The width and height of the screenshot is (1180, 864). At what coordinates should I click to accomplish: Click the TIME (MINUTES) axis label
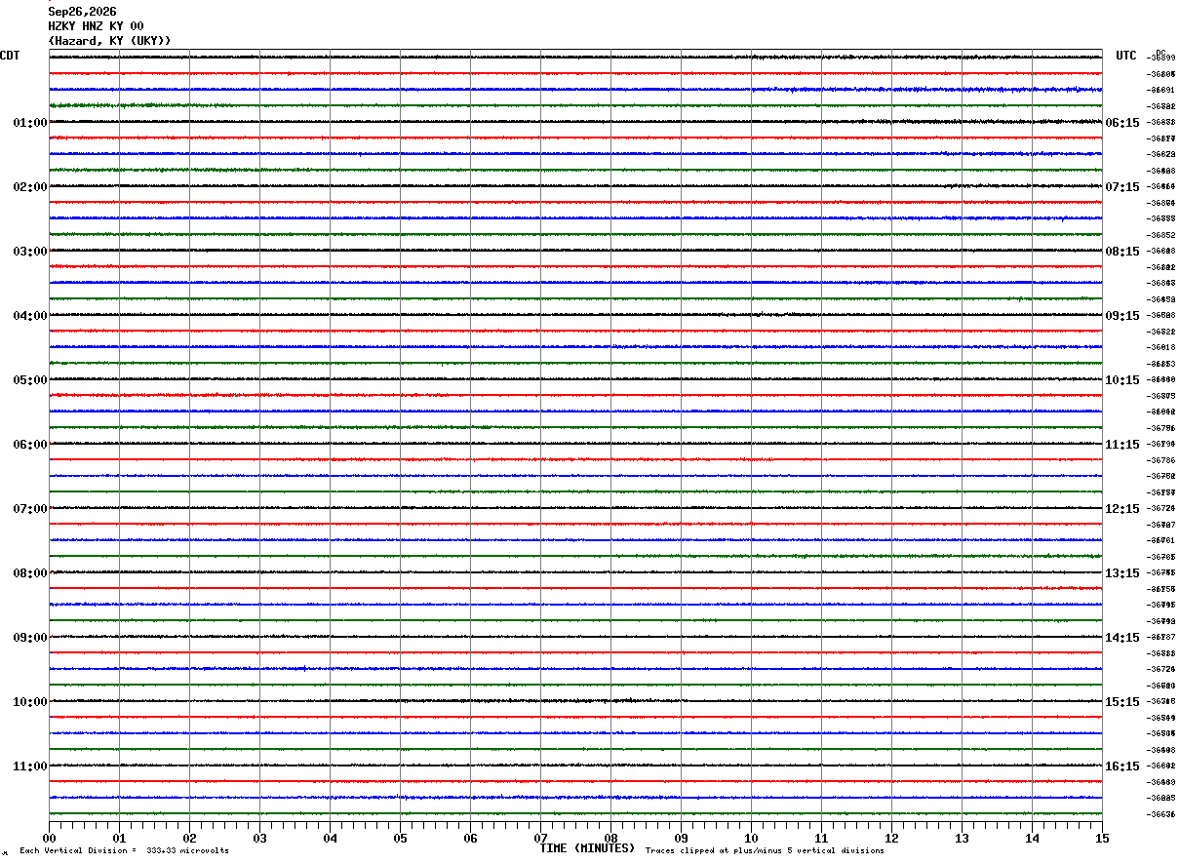tap(587, 848)
